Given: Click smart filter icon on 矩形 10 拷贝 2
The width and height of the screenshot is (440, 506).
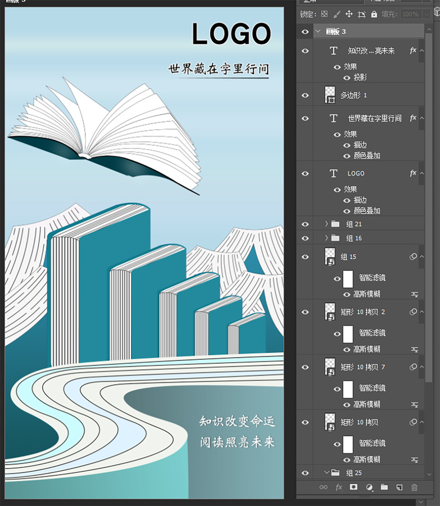Looking at the screenshot, I should point(413,311).
